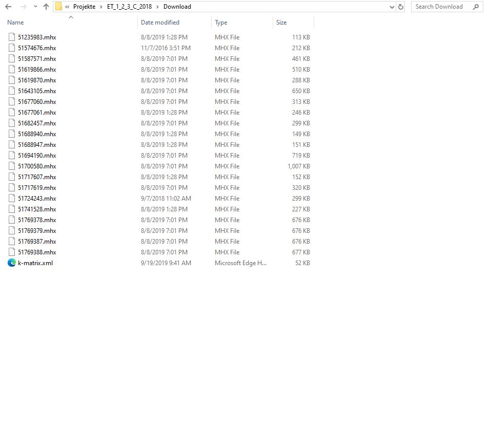Select the 51741528.mhx file icon
The image size is (490, 433).
click(x=12, y=209)
